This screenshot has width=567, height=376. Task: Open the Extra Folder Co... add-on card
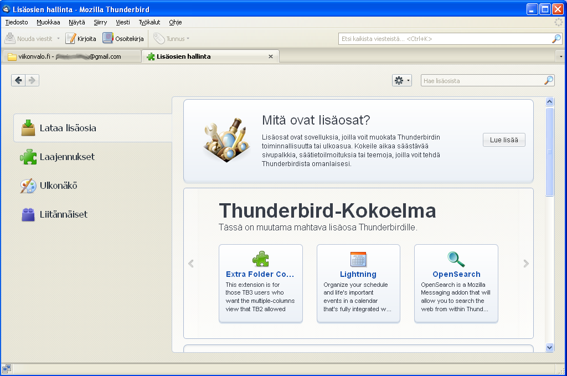[261, 283]
